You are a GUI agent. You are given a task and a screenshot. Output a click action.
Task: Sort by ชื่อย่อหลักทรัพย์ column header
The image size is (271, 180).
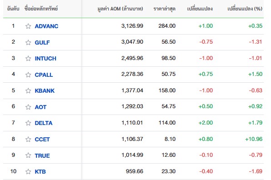pos(41,9)
